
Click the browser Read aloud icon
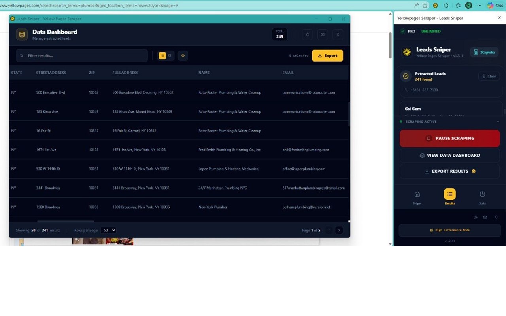point(417,6)
